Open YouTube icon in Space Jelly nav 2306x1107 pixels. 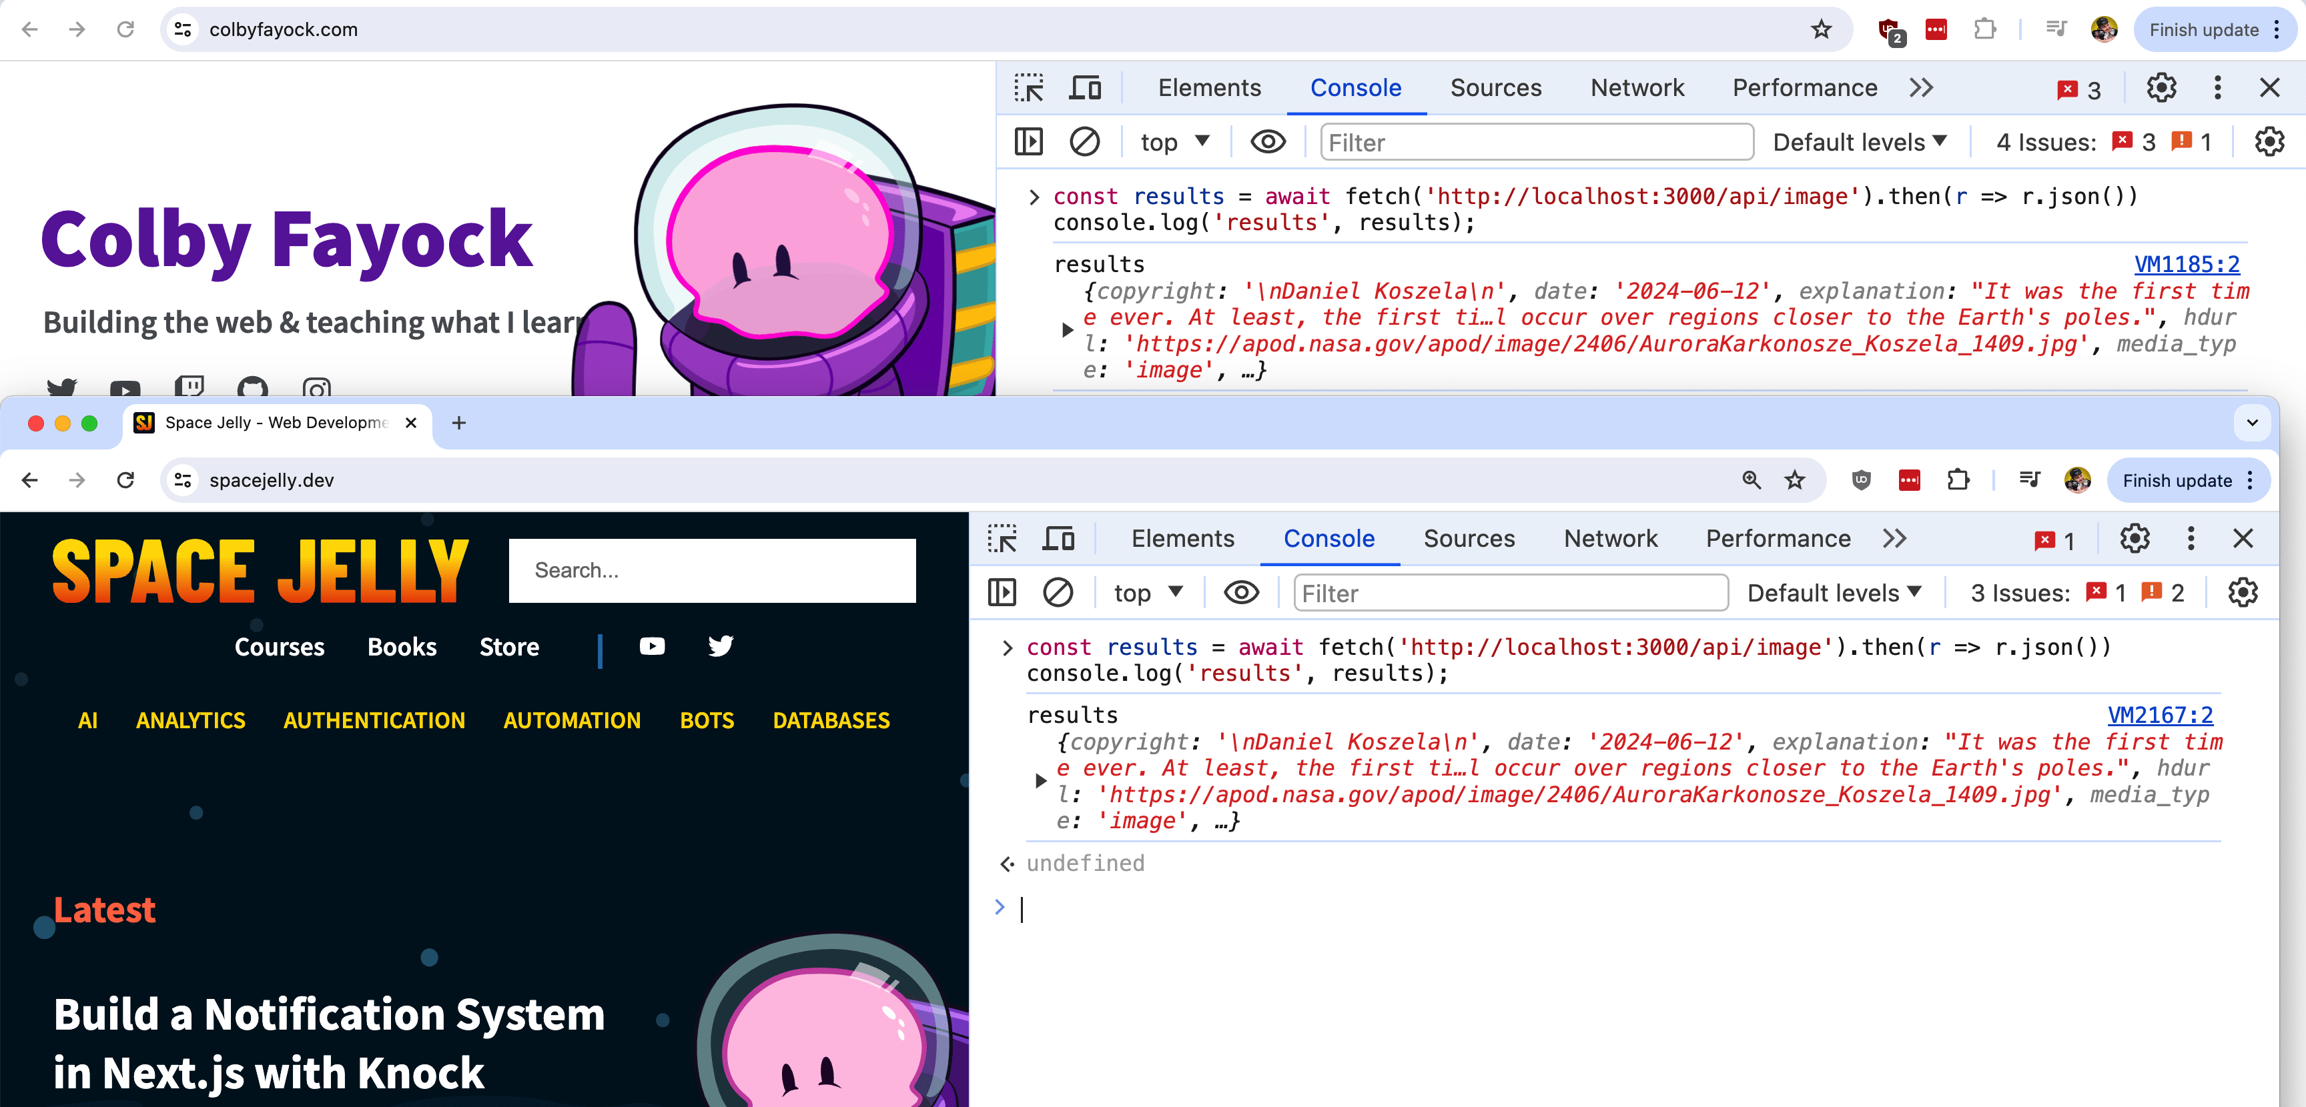pyautogui.click(x=652, y=646)
